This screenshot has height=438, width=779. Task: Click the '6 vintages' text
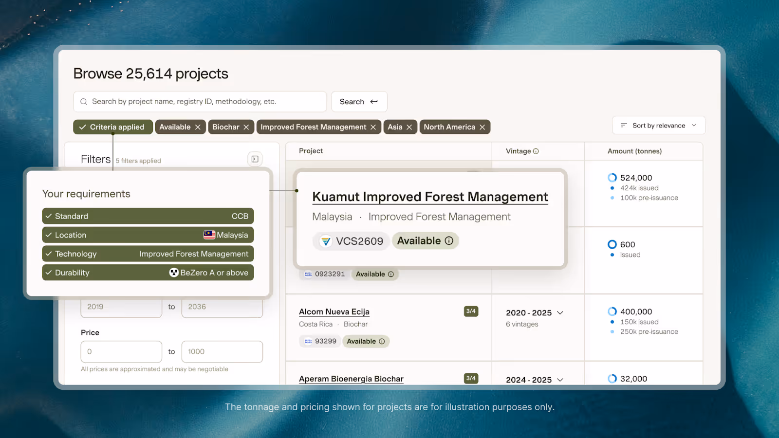[522, 325]
